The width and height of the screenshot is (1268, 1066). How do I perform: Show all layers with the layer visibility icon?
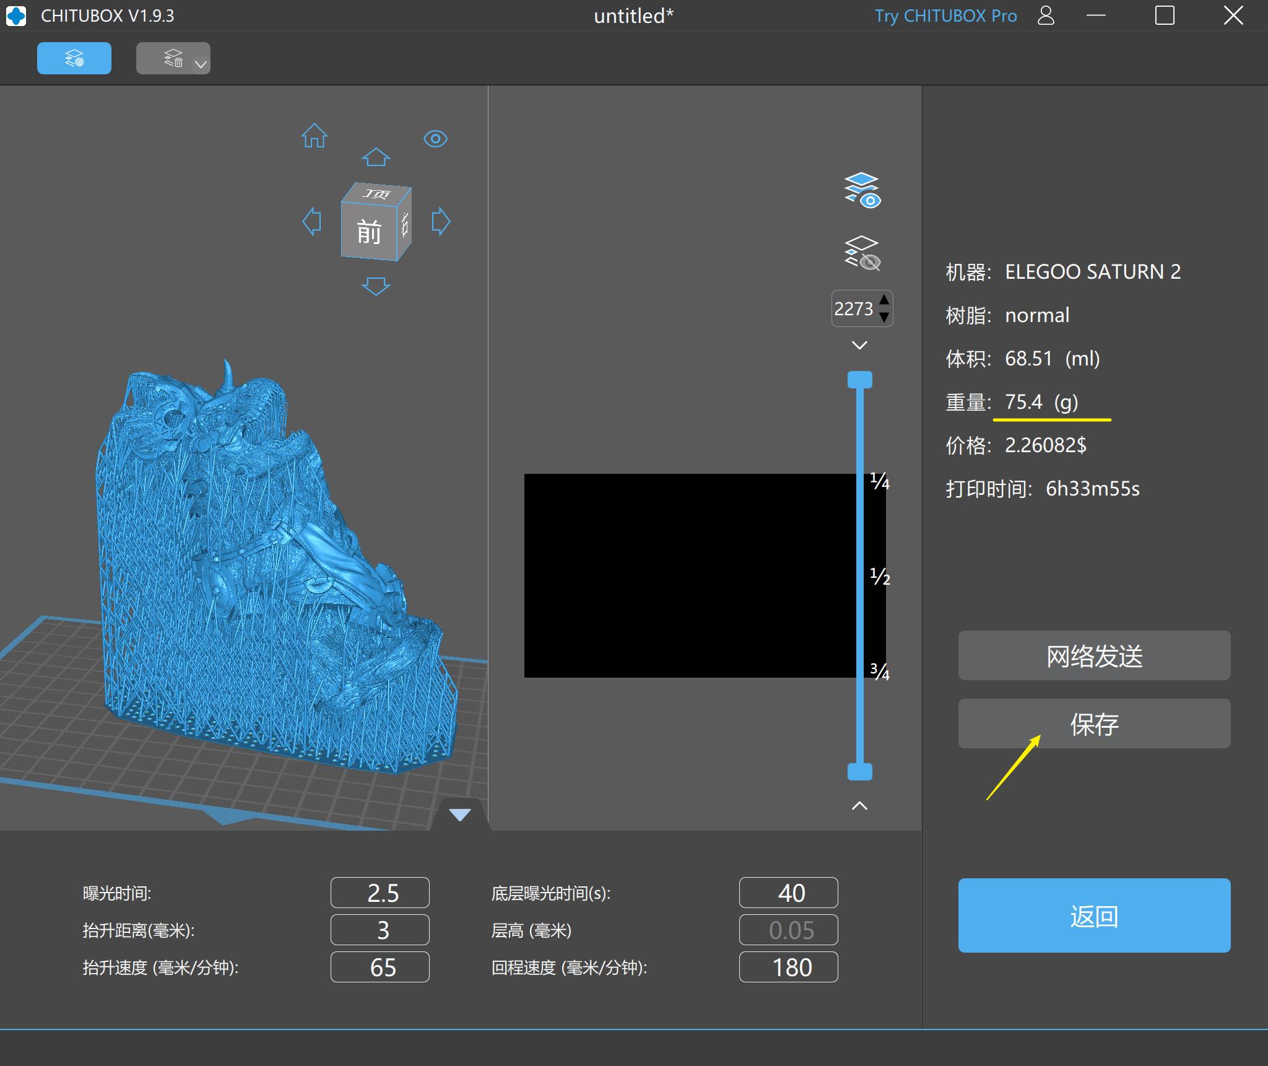tap(862, 191)
